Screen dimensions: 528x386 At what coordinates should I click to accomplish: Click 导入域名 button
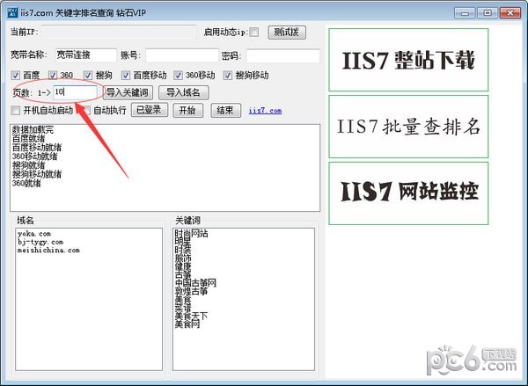(x=184, y=92)
